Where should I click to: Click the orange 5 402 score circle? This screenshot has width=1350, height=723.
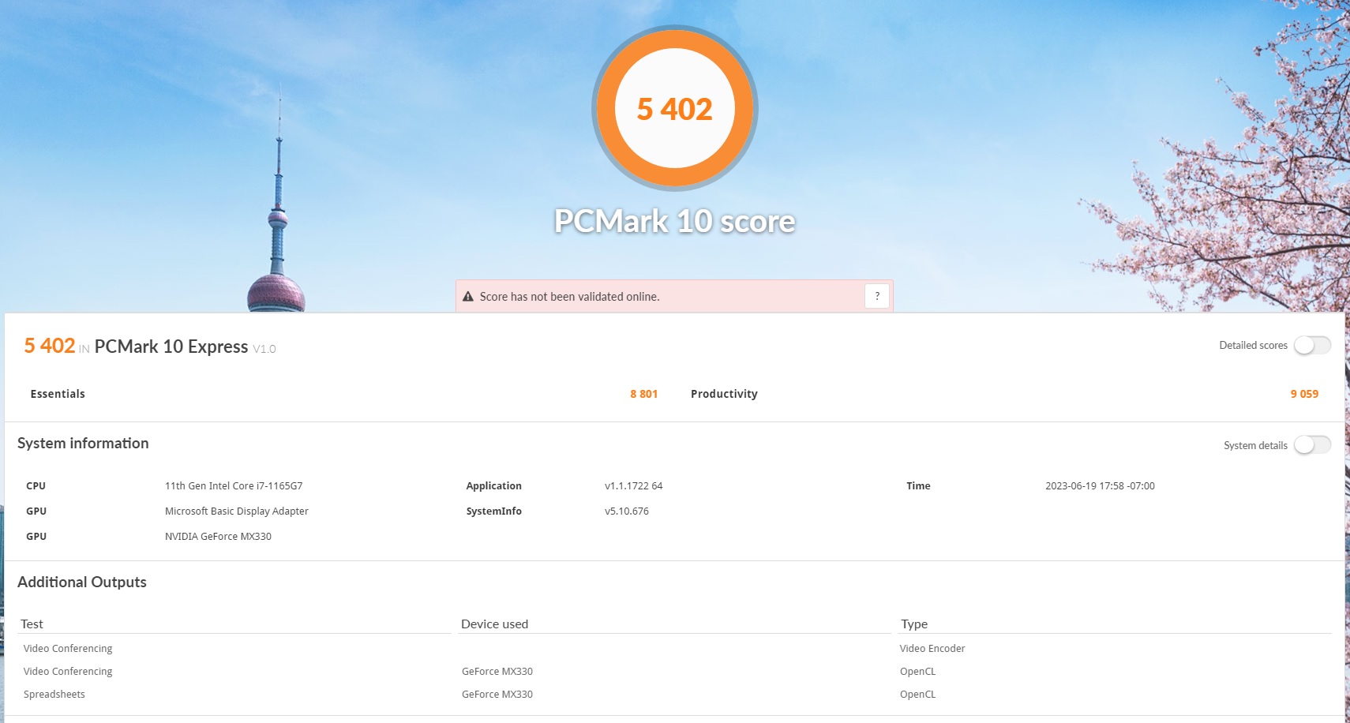675,109
